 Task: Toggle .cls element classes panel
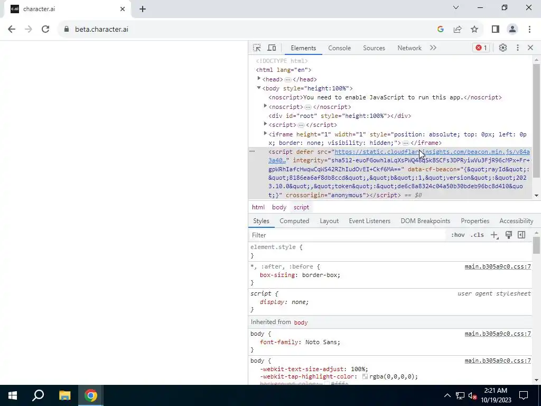[x=477, y=235]
